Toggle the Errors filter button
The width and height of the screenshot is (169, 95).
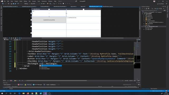click(x=20, y=85)
